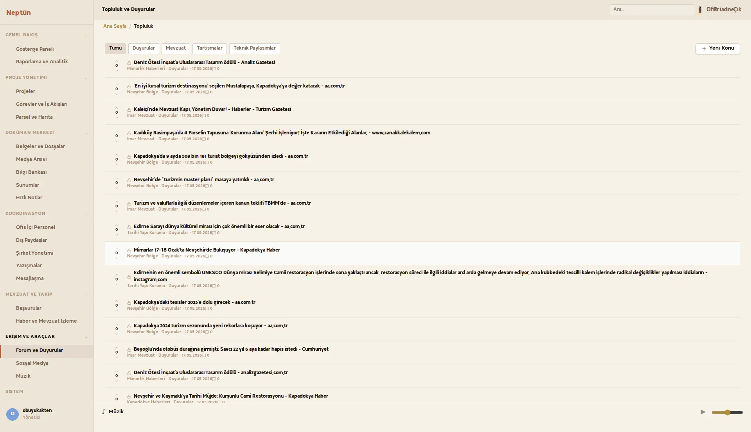Switch to the Duyurular tab
The image size is (751, 432).
pos(144,48)
